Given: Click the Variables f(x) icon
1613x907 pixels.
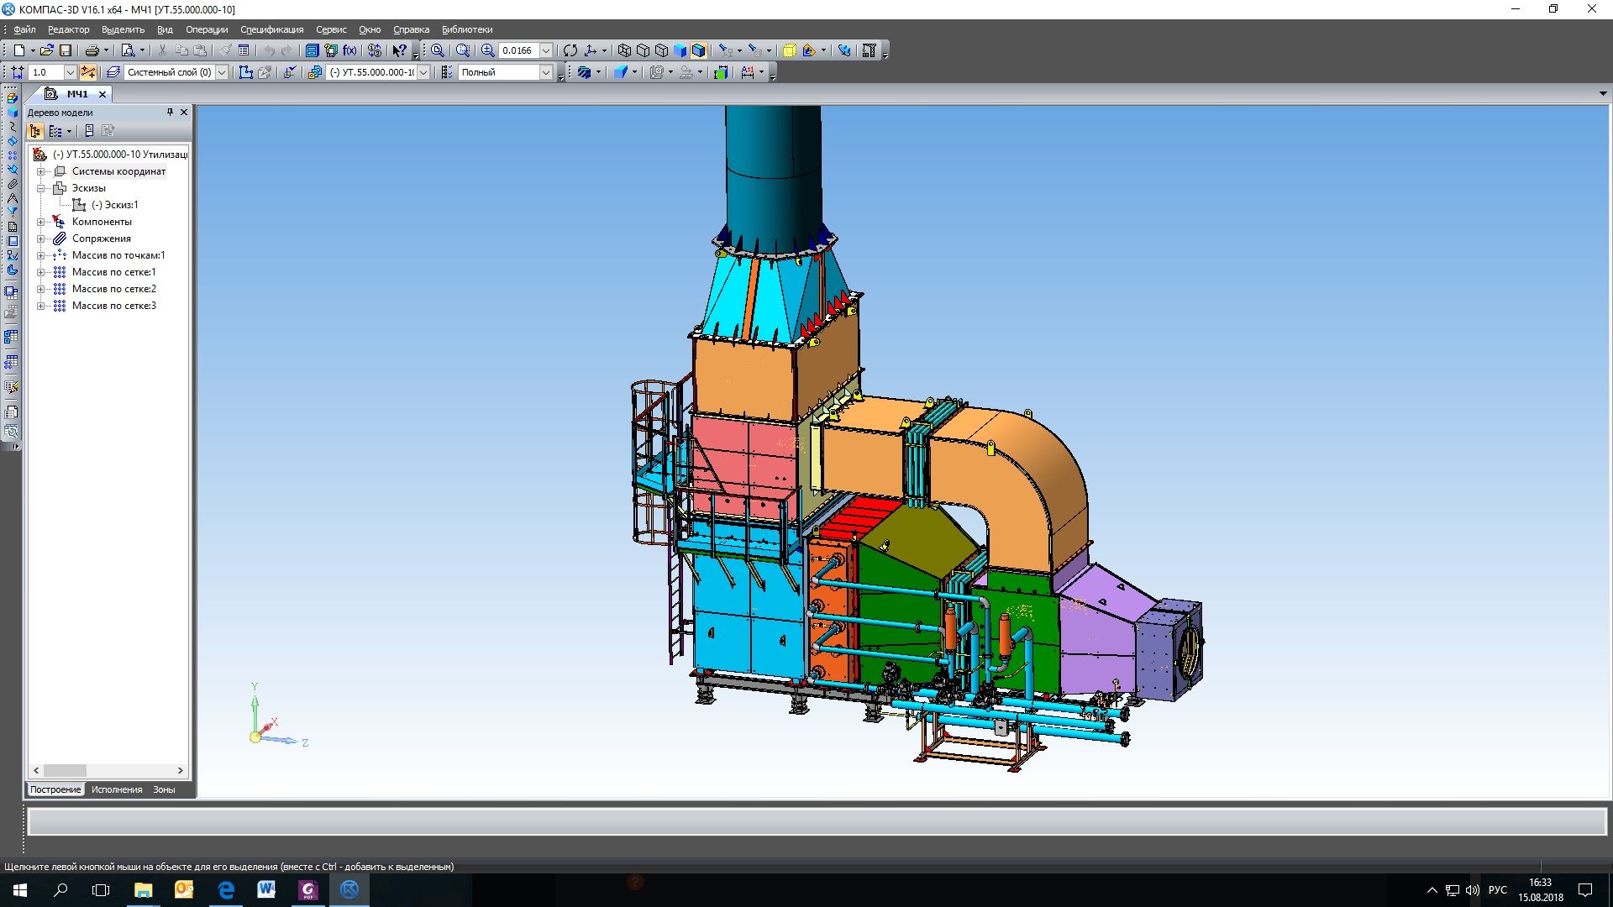Looking at the screenshot, I should coord(349,50).
